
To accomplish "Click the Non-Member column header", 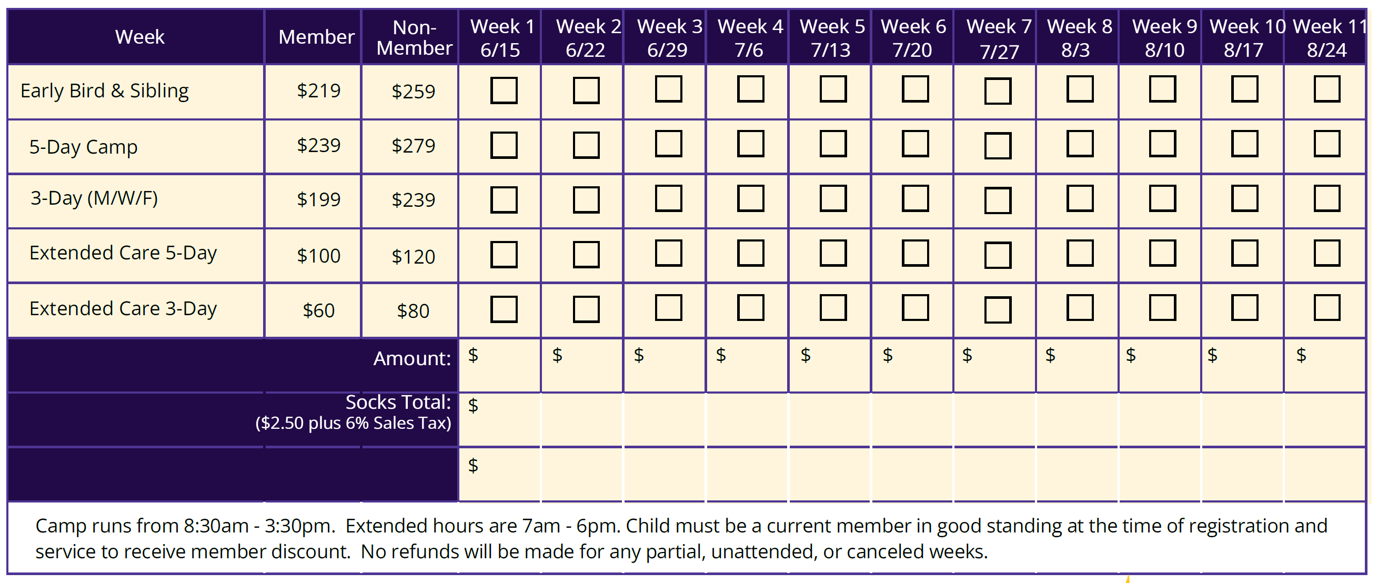I will (414, 37).
